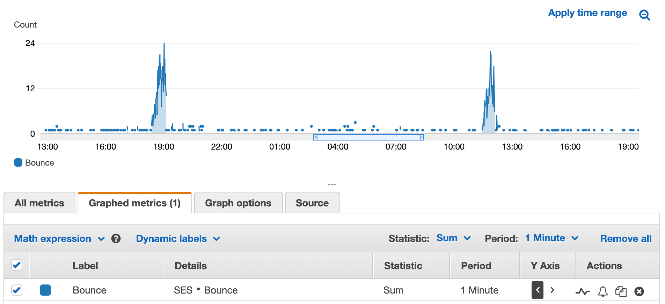Click the zoom out magnifier icon
Screen dimensions: 665x304
(x=644, y=15)
